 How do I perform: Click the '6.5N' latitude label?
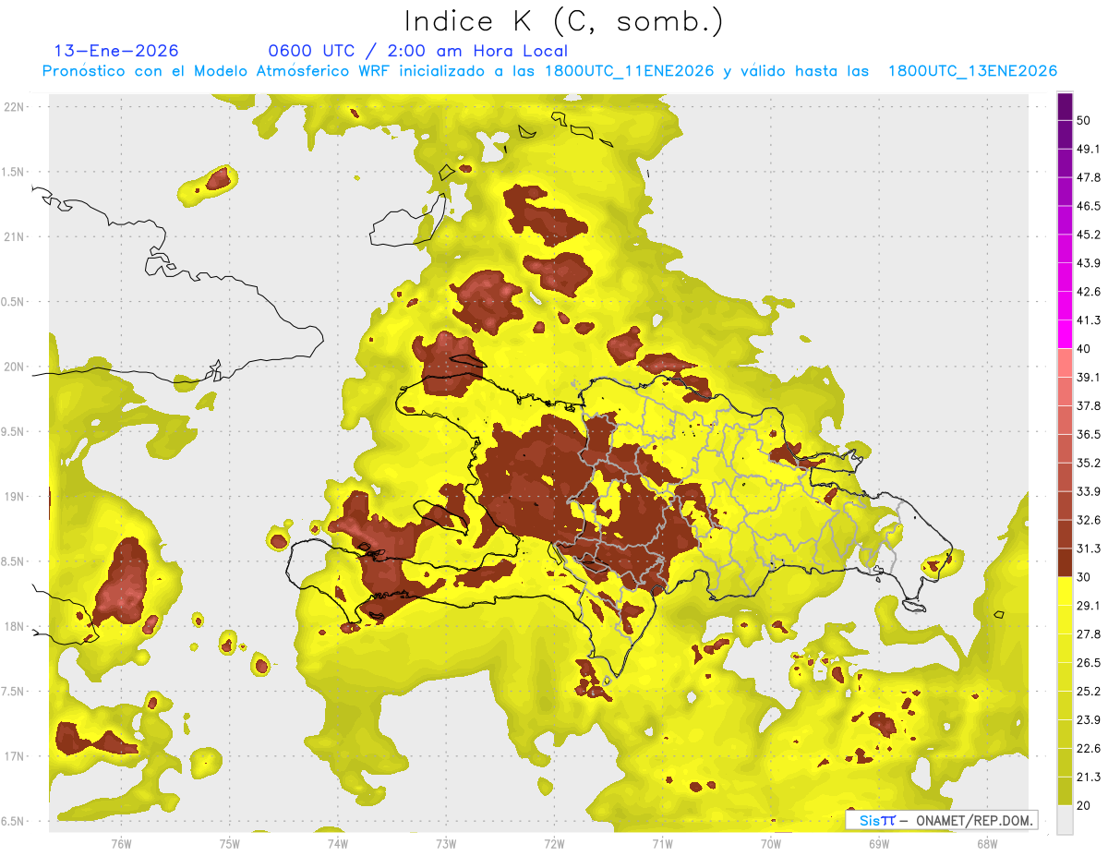click(14, 821)
